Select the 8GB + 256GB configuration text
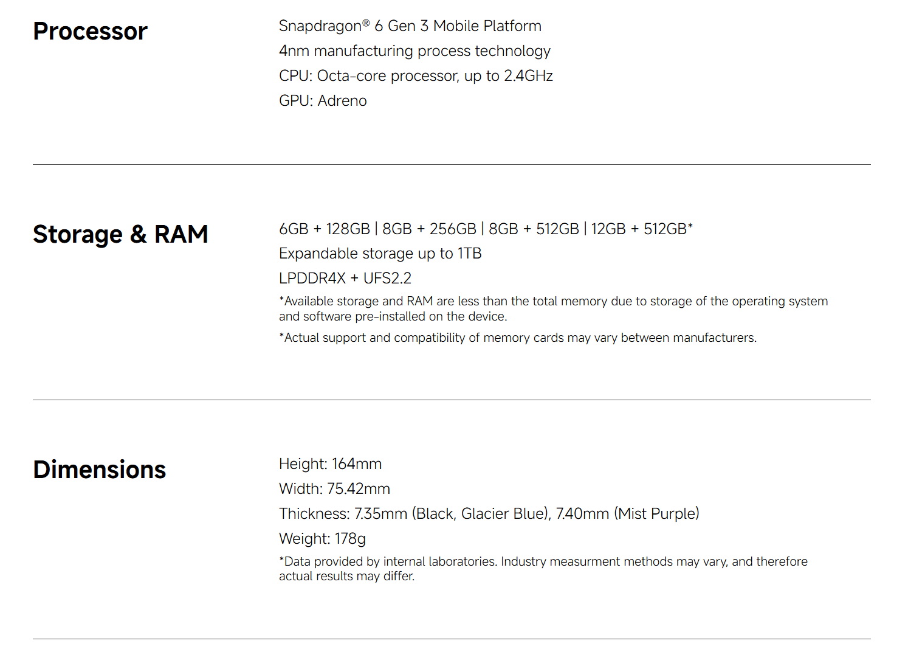Viewport: 908px width, 649px height. (x=429, y=229)
